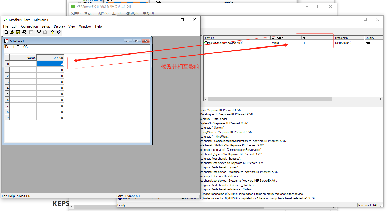This screenshot has height=211, width=387.
Task: Click the Item ID column header
Action: coord(237,38)
